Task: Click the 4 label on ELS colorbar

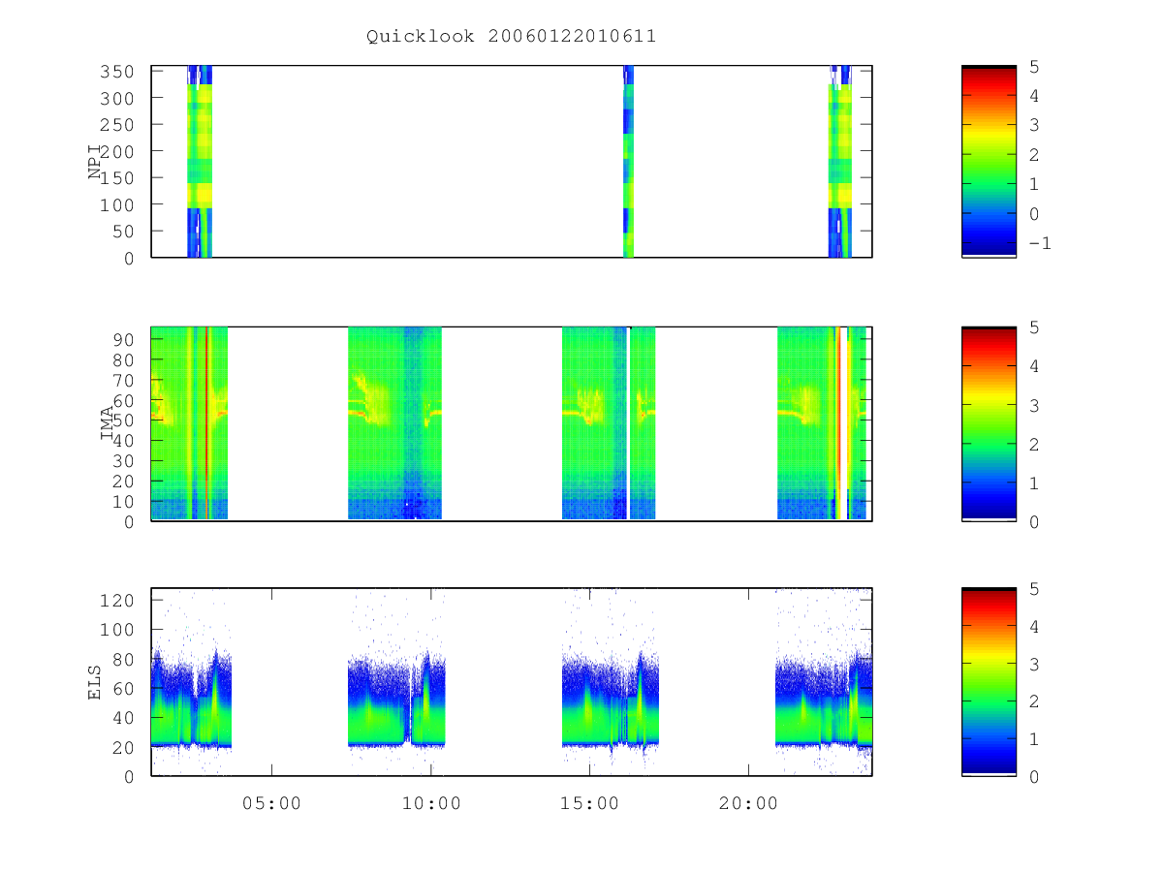Action: (1034, 626)
